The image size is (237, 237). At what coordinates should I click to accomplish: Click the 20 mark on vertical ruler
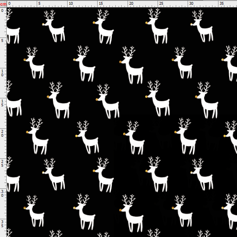click(2, 134)
